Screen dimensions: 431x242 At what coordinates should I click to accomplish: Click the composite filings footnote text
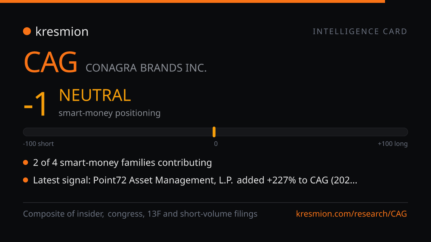pos(140,214)
